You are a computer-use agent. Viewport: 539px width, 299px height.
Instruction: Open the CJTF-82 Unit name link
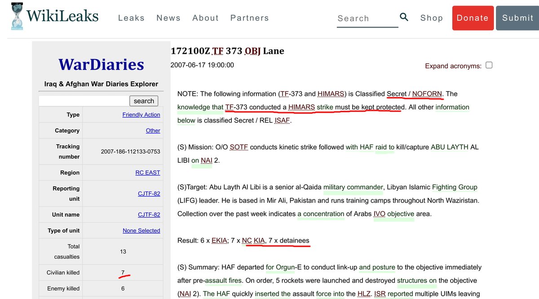pos(149,215)
